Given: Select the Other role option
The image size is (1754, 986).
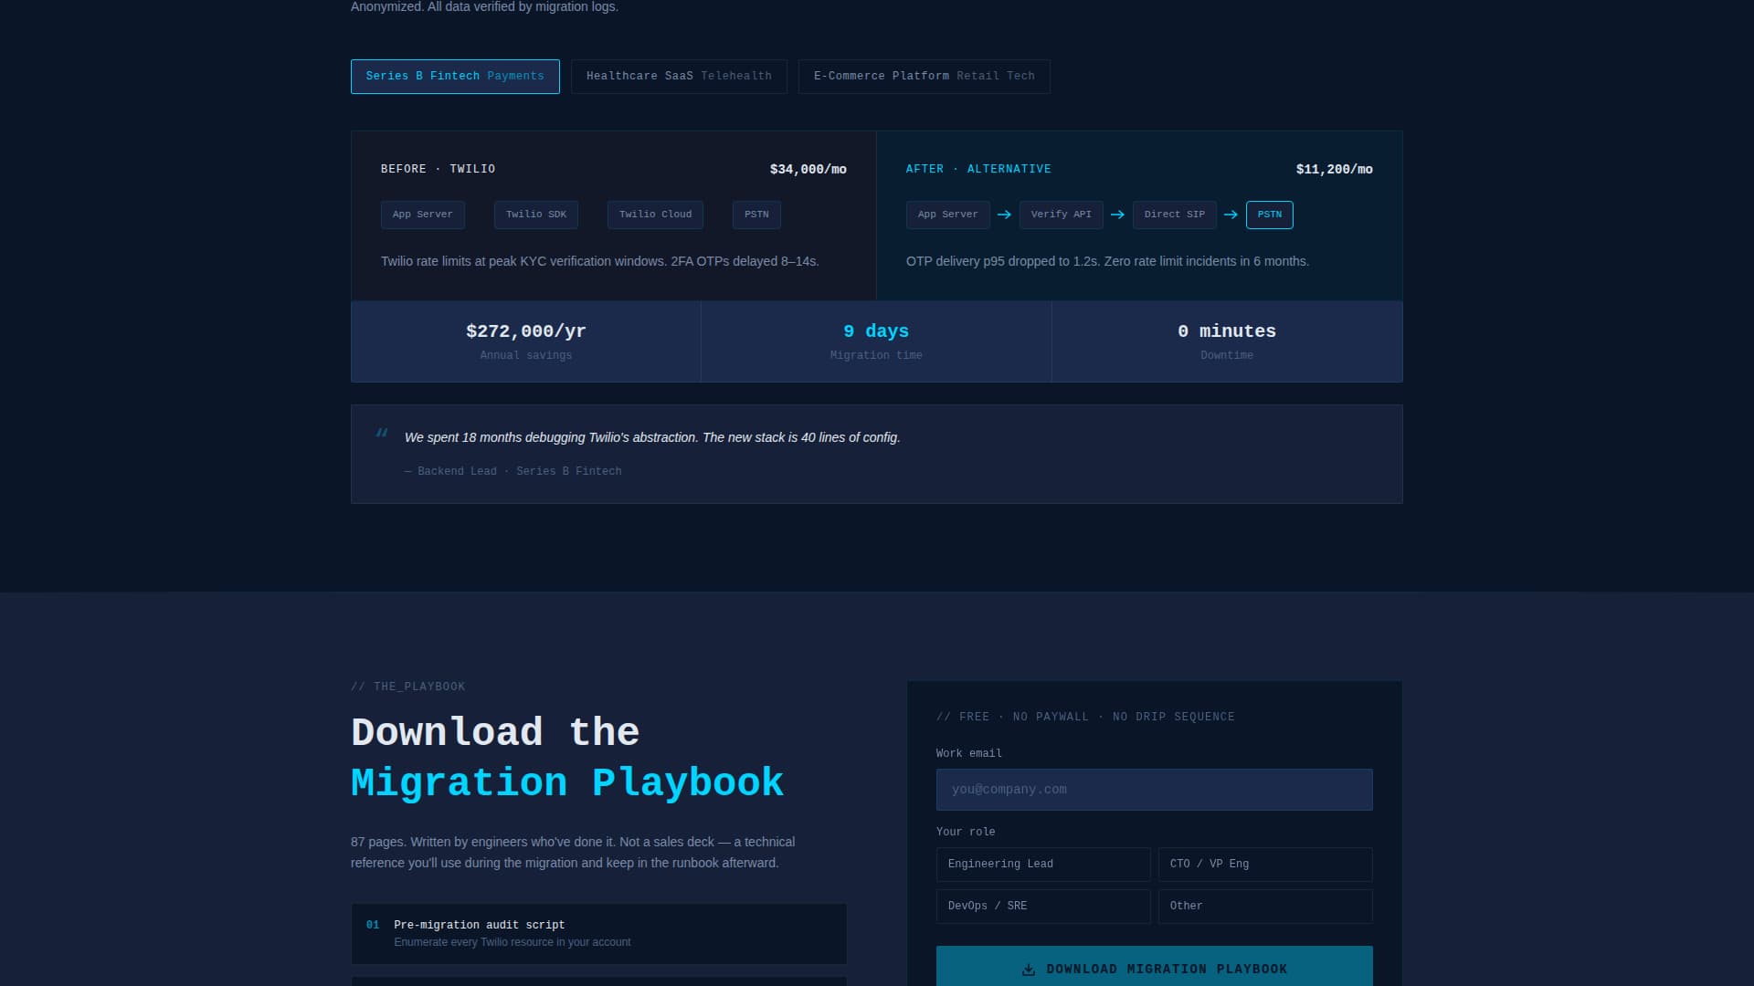Looking at the screenshot, I should 1265,906.
